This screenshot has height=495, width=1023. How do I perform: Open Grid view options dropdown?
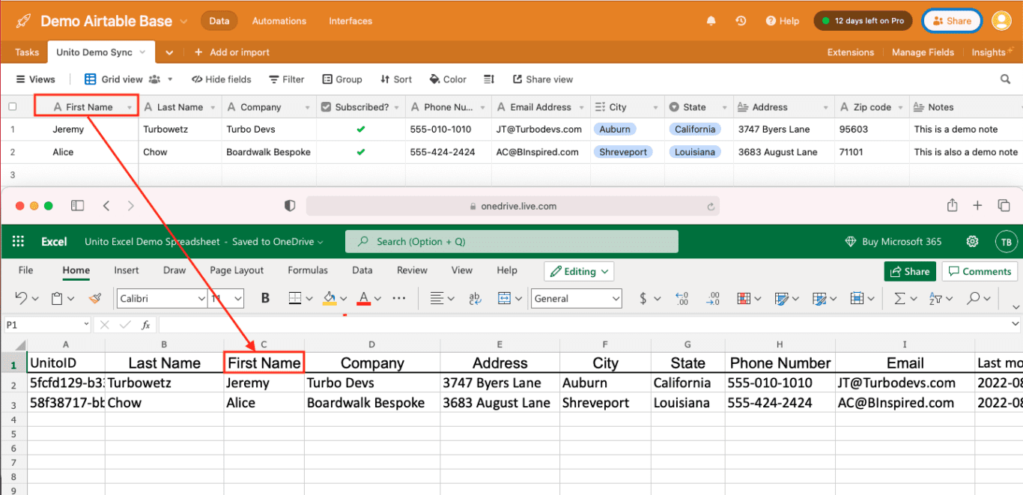[170, 79]
